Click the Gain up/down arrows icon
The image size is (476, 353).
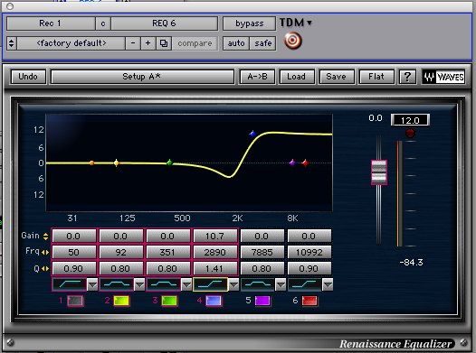point(45,237)
